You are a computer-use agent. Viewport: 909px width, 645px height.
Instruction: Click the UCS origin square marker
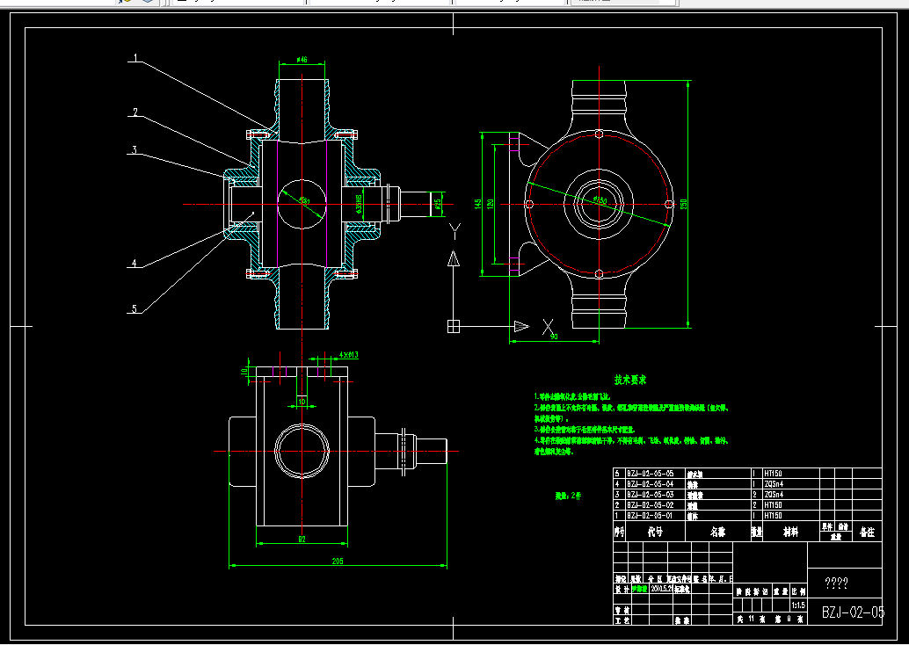[454, 326]
